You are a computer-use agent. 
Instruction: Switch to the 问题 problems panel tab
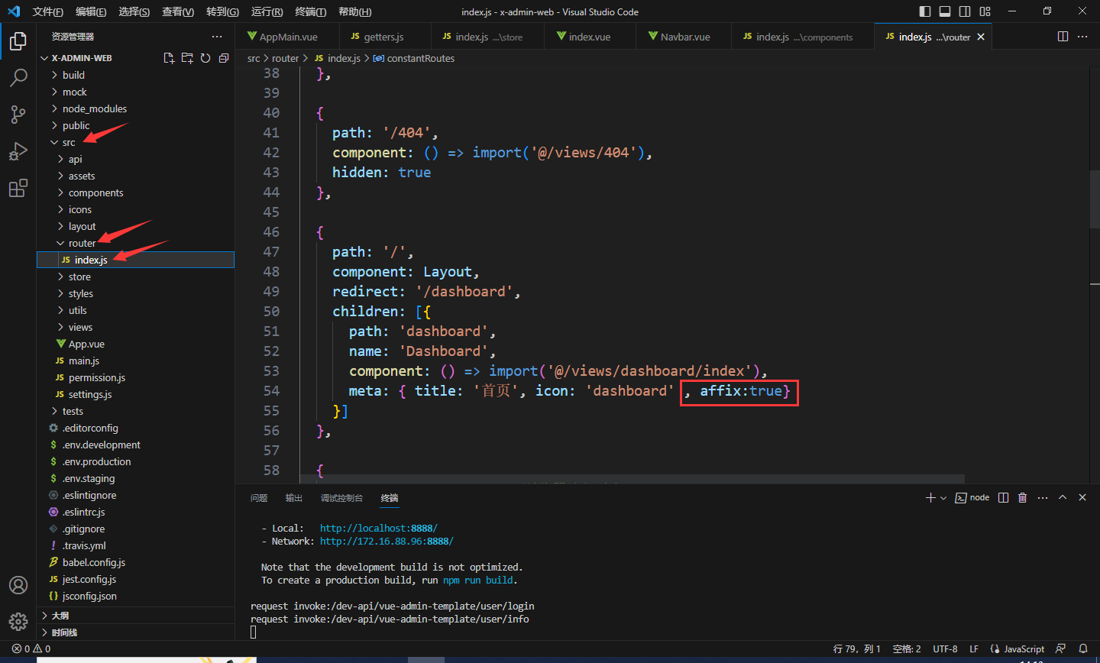259,498
